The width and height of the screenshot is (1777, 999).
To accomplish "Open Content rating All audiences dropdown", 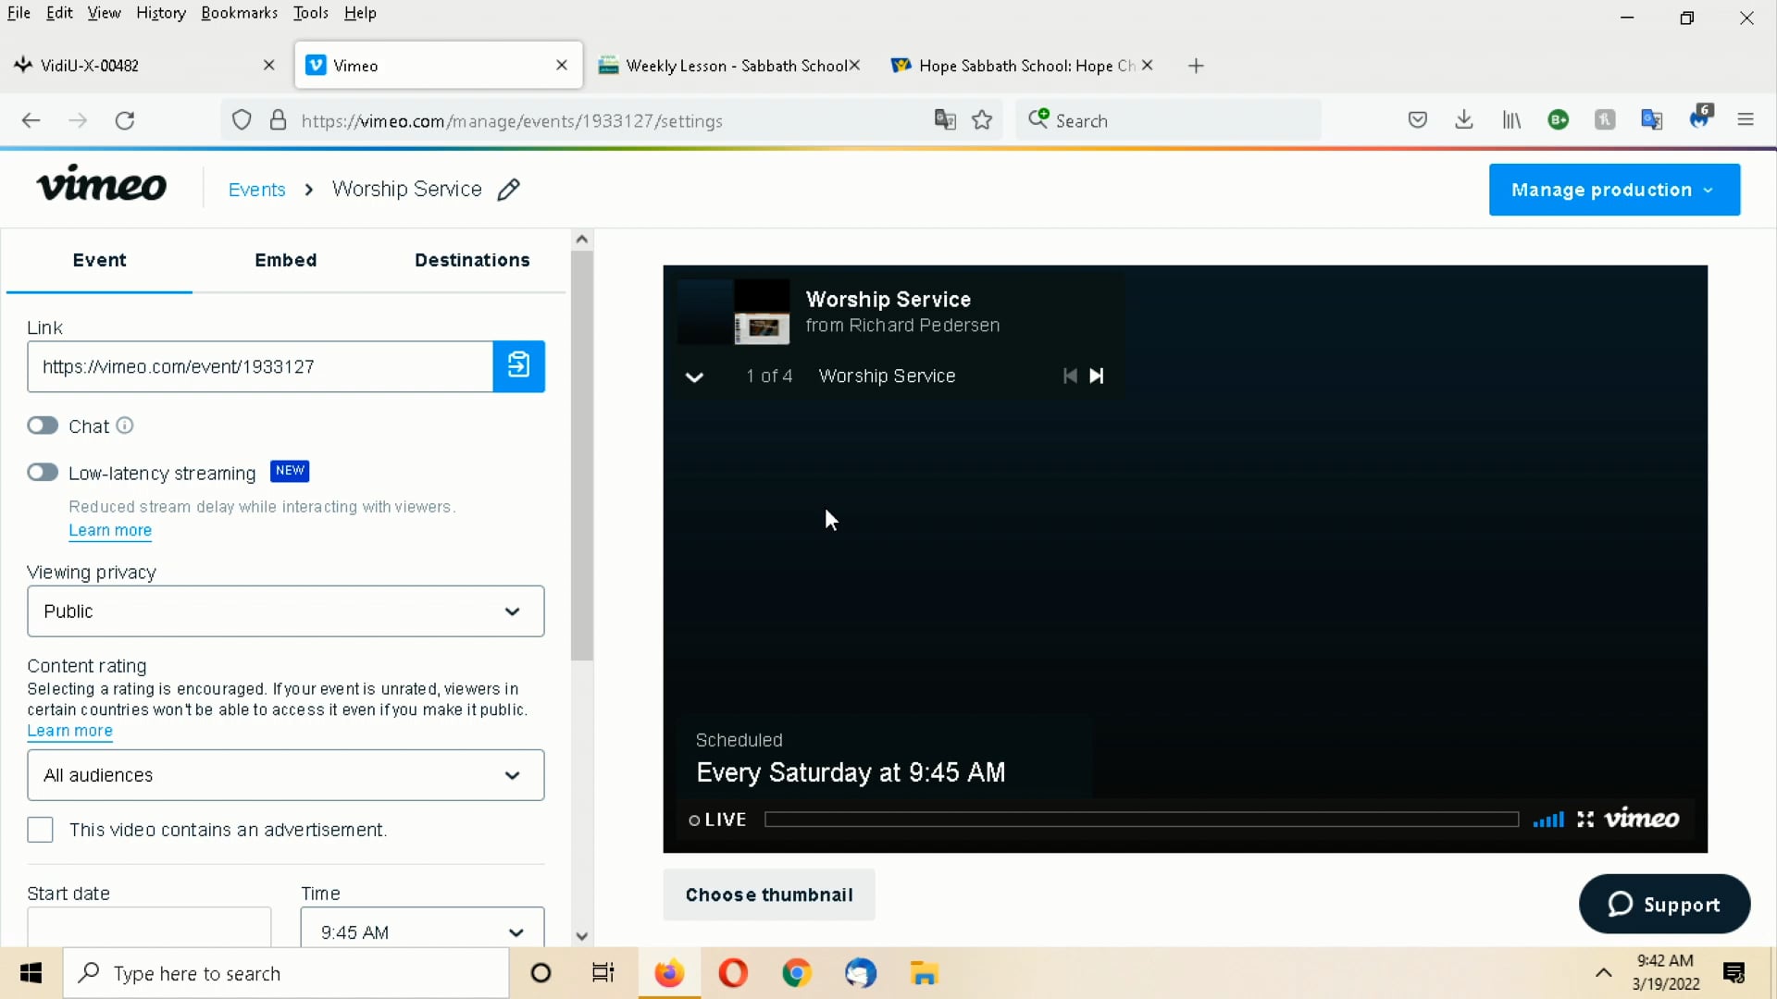I will 286,775.
